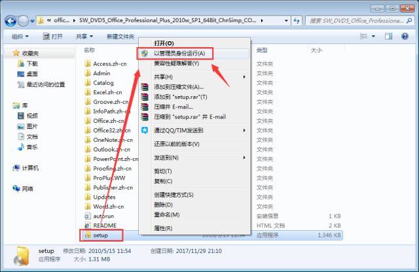
Task: Open the Office.zh-cn folder
Action: click(x=108, y=120)
